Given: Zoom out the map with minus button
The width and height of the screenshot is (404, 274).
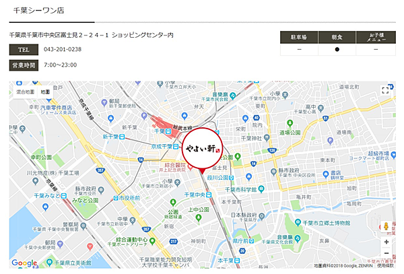Looking at the screenshot, I should pos(386,253).
